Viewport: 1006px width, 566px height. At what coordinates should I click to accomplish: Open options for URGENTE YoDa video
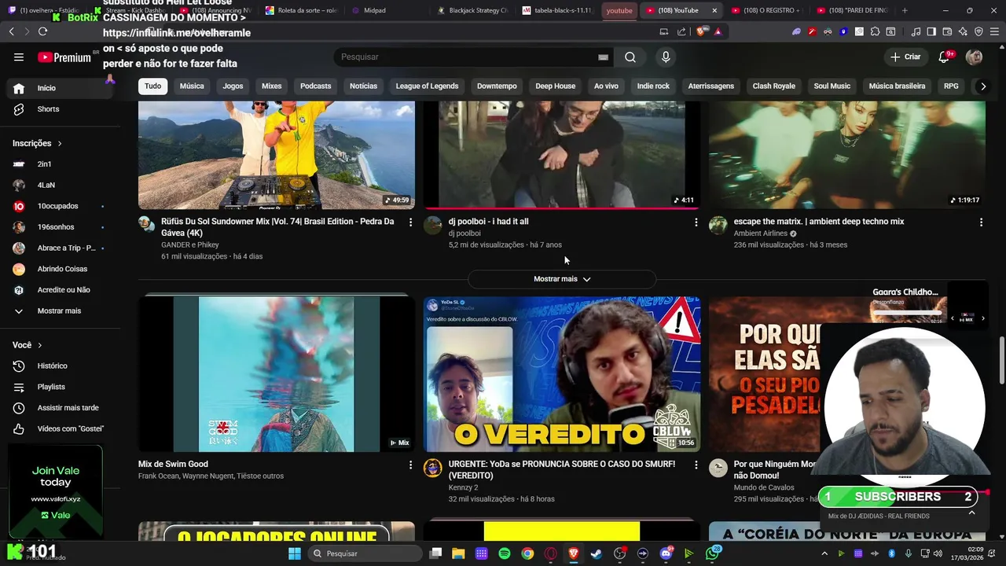(696, 465)
